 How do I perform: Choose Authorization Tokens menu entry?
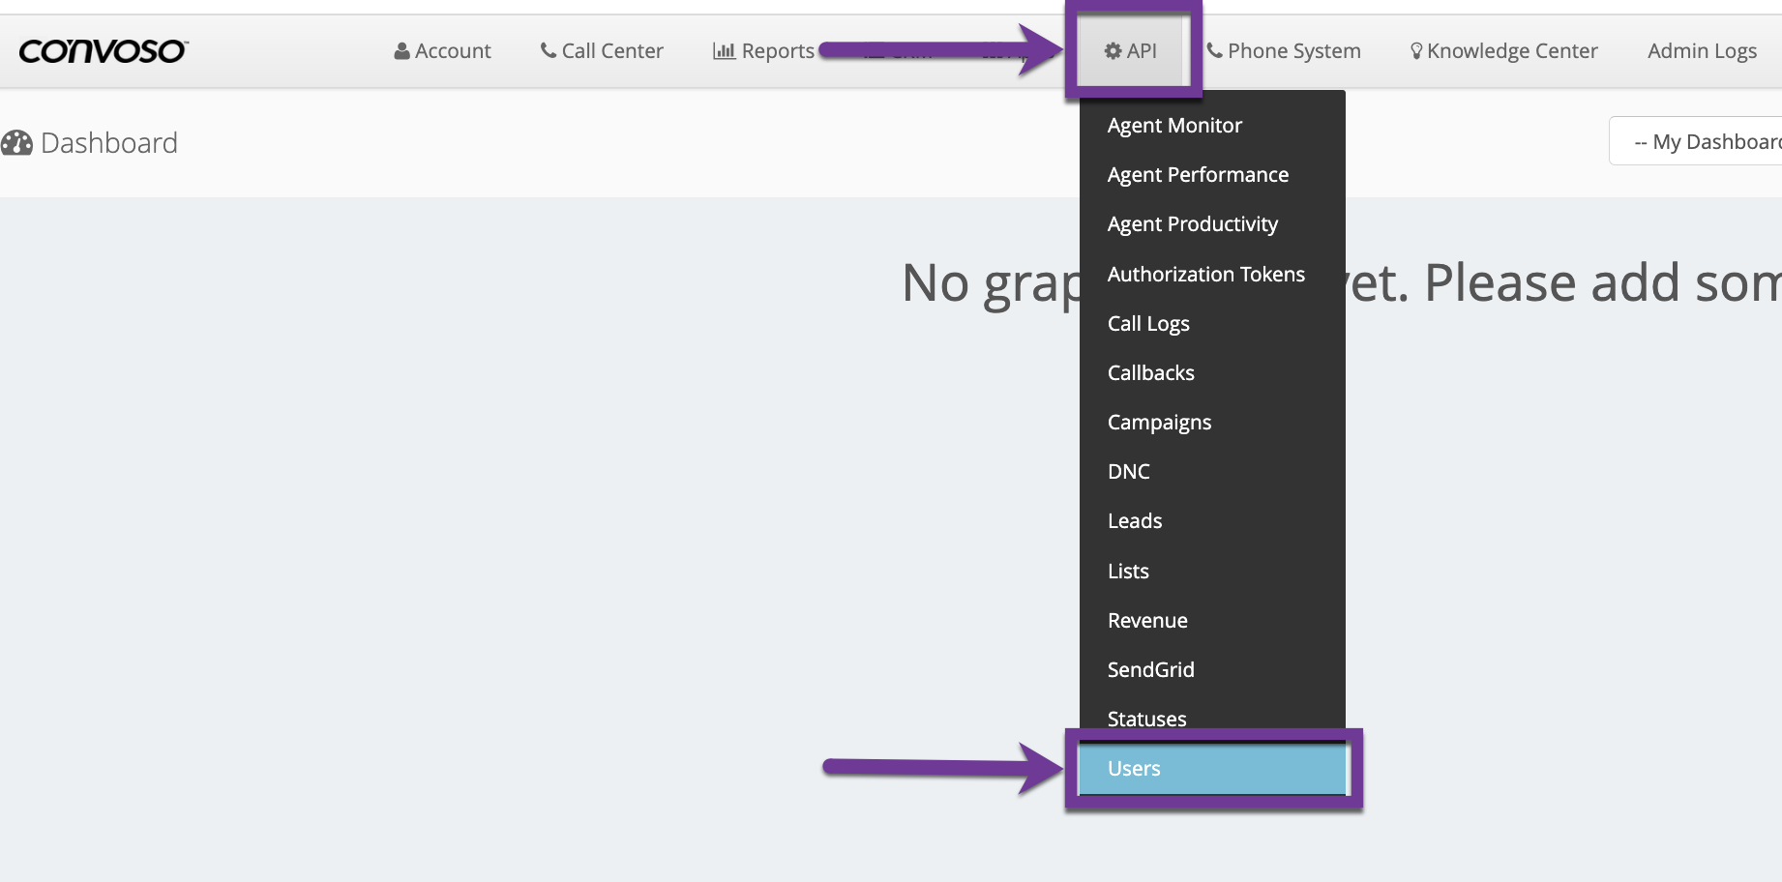click(x=1205, y=275)
